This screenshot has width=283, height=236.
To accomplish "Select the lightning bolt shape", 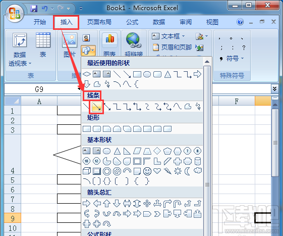I will (x=167, y=171).
